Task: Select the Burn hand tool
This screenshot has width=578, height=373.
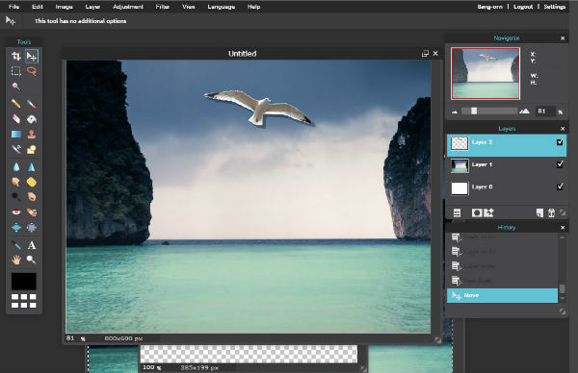Action: tap(32, 196)
